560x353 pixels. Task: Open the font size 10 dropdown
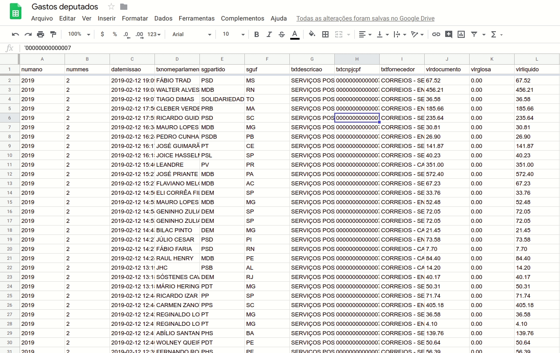(233, 34)
